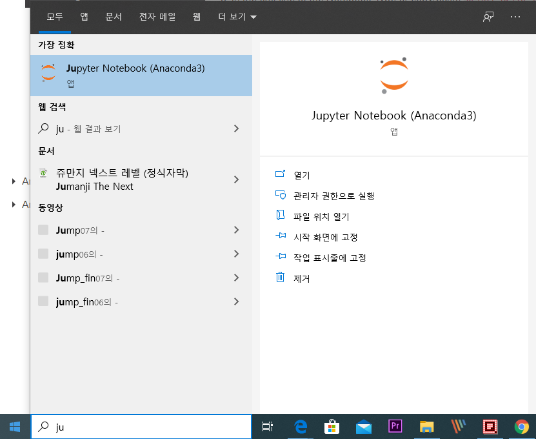Select the jump_fin06의 video result
Screen dimensions: 536x439
point(141,301)
